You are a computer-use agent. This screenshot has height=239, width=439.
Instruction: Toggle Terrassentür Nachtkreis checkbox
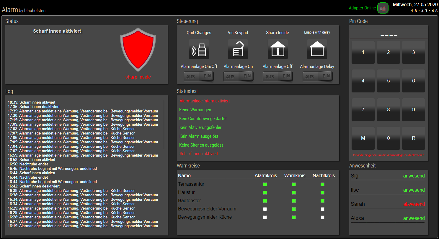pos(322,184)
